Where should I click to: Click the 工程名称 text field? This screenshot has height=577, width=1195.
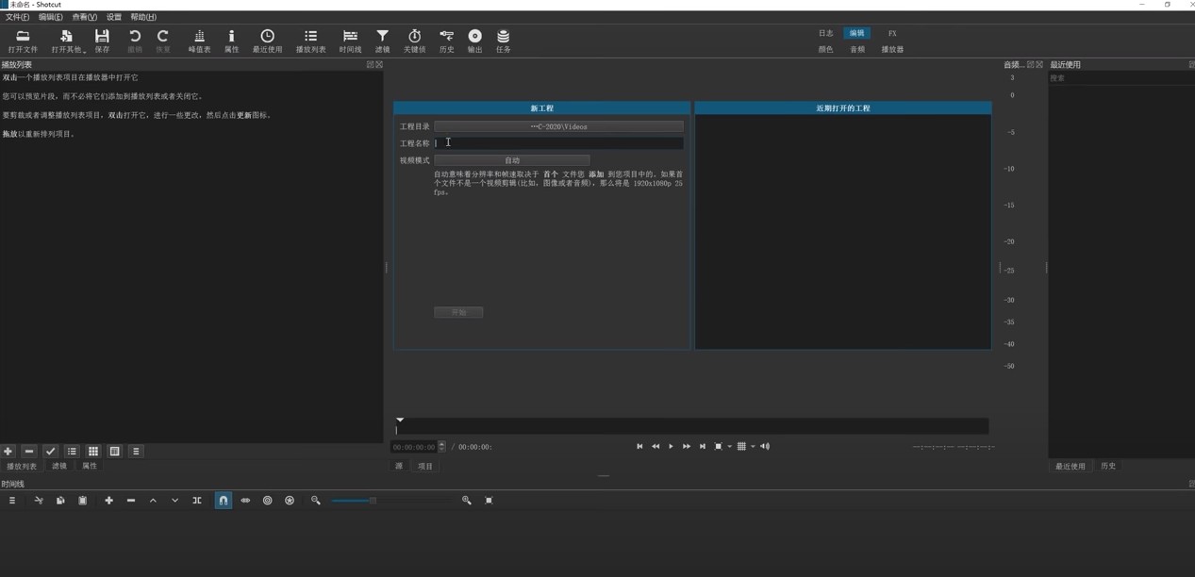tap(558, 143)
